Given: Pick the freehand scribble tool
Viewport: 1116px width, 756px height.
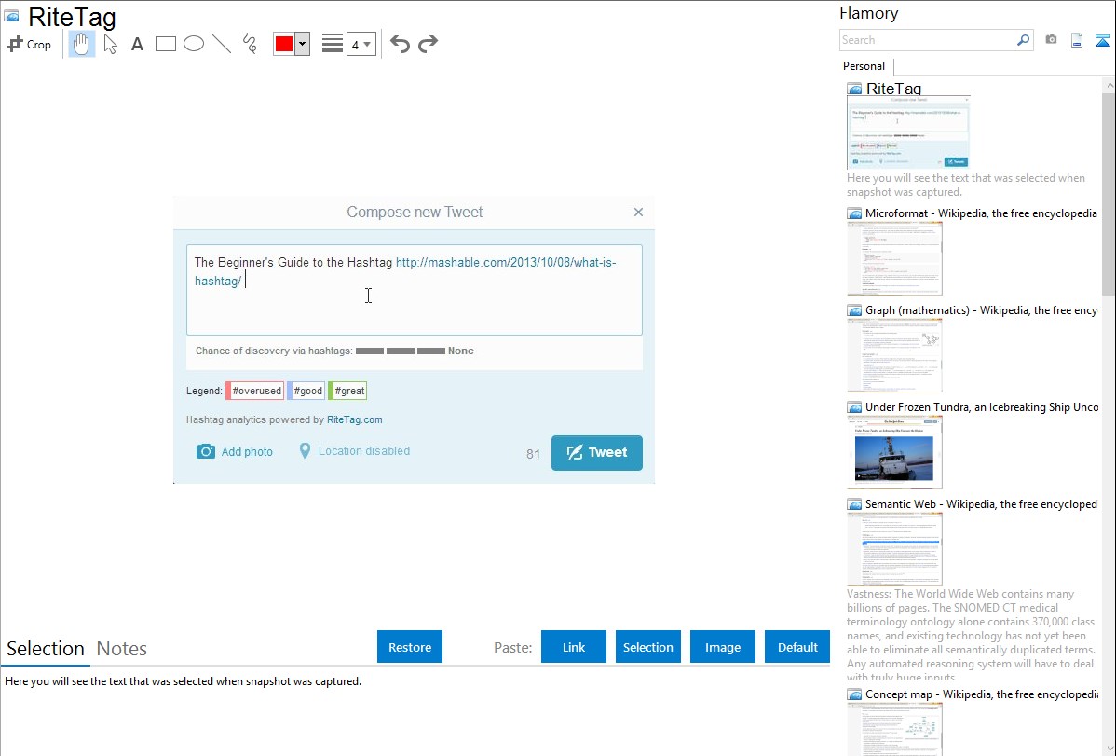Looking at the screenshot, I should coord(250,44).
